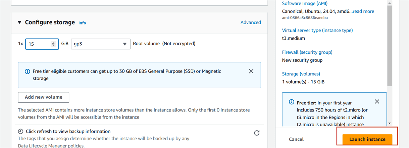Click read more on AMI description

363,11
